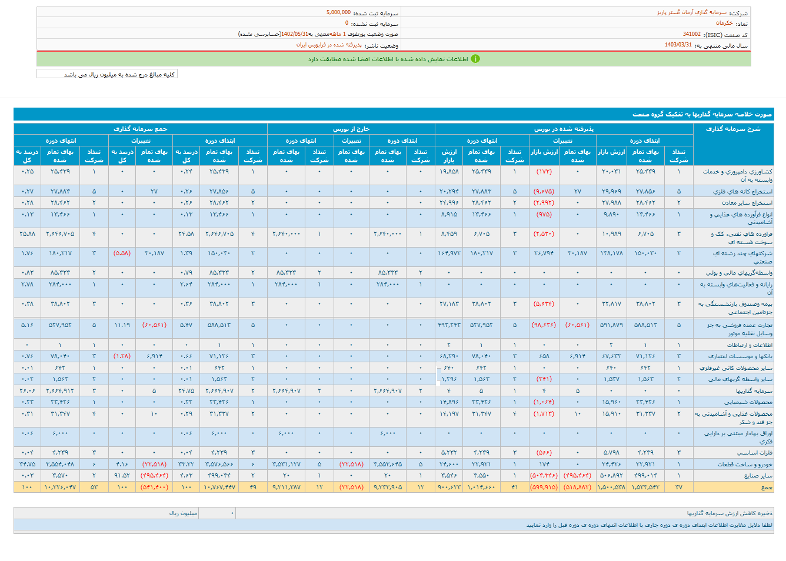Viewport: 786px width, 561px height.
Task: Click the green info icon in the notification bar
Action: click(x=475, y=59)
